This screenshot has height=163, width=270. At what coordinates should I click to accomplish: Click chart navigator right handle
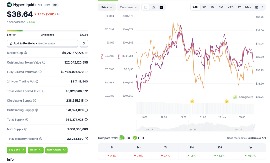pyautogui.click(x=254, y=126)
